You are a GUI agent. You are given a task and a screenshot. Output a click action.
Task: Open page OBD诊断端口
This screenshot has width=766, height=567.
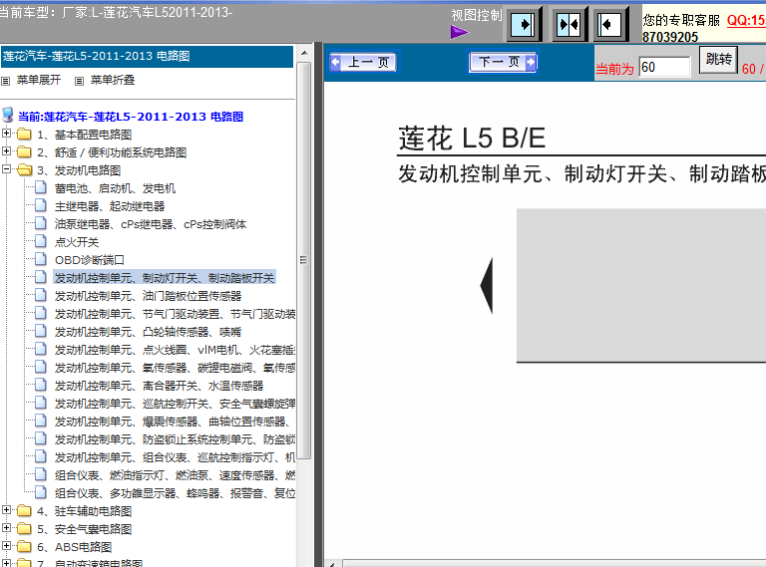[90, 260]
